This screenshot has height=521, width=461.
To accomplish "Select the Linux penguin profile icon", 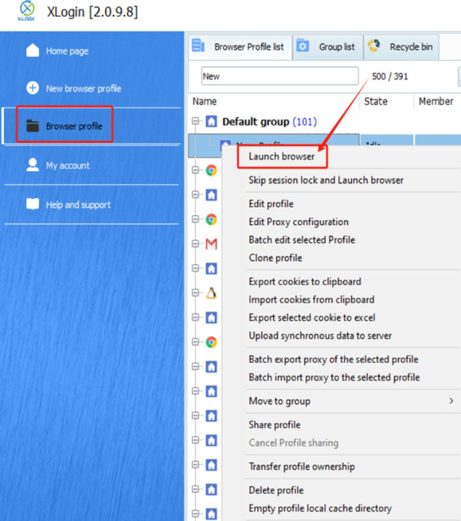I will [x=211, y=293].
